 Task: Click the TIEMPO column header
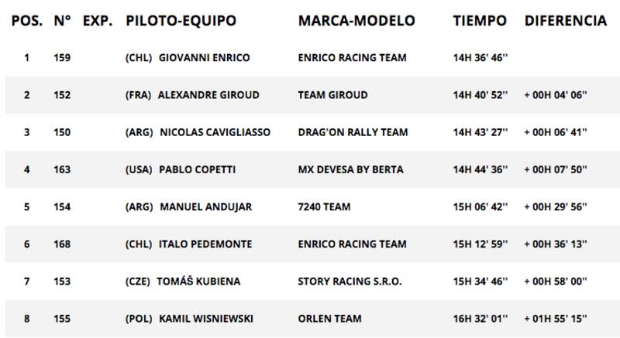(480, 19)
